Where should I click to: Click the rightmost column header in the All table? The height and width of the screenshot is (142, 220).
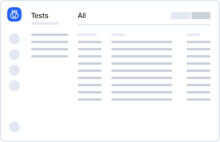[x=193, y=35]
